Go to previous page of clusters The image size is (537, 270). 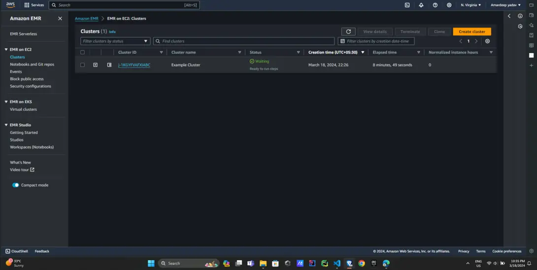coord(461,41)
